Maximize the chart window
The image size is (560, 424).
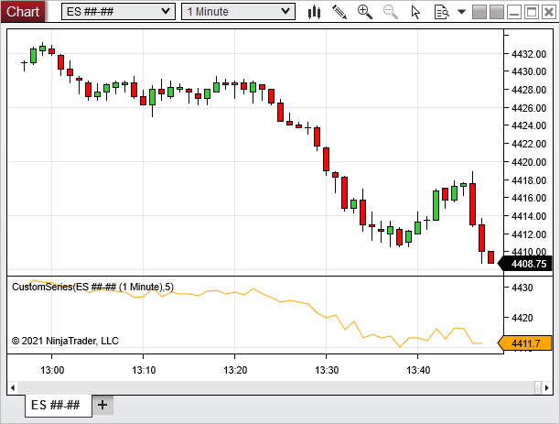tap(532, 12)
